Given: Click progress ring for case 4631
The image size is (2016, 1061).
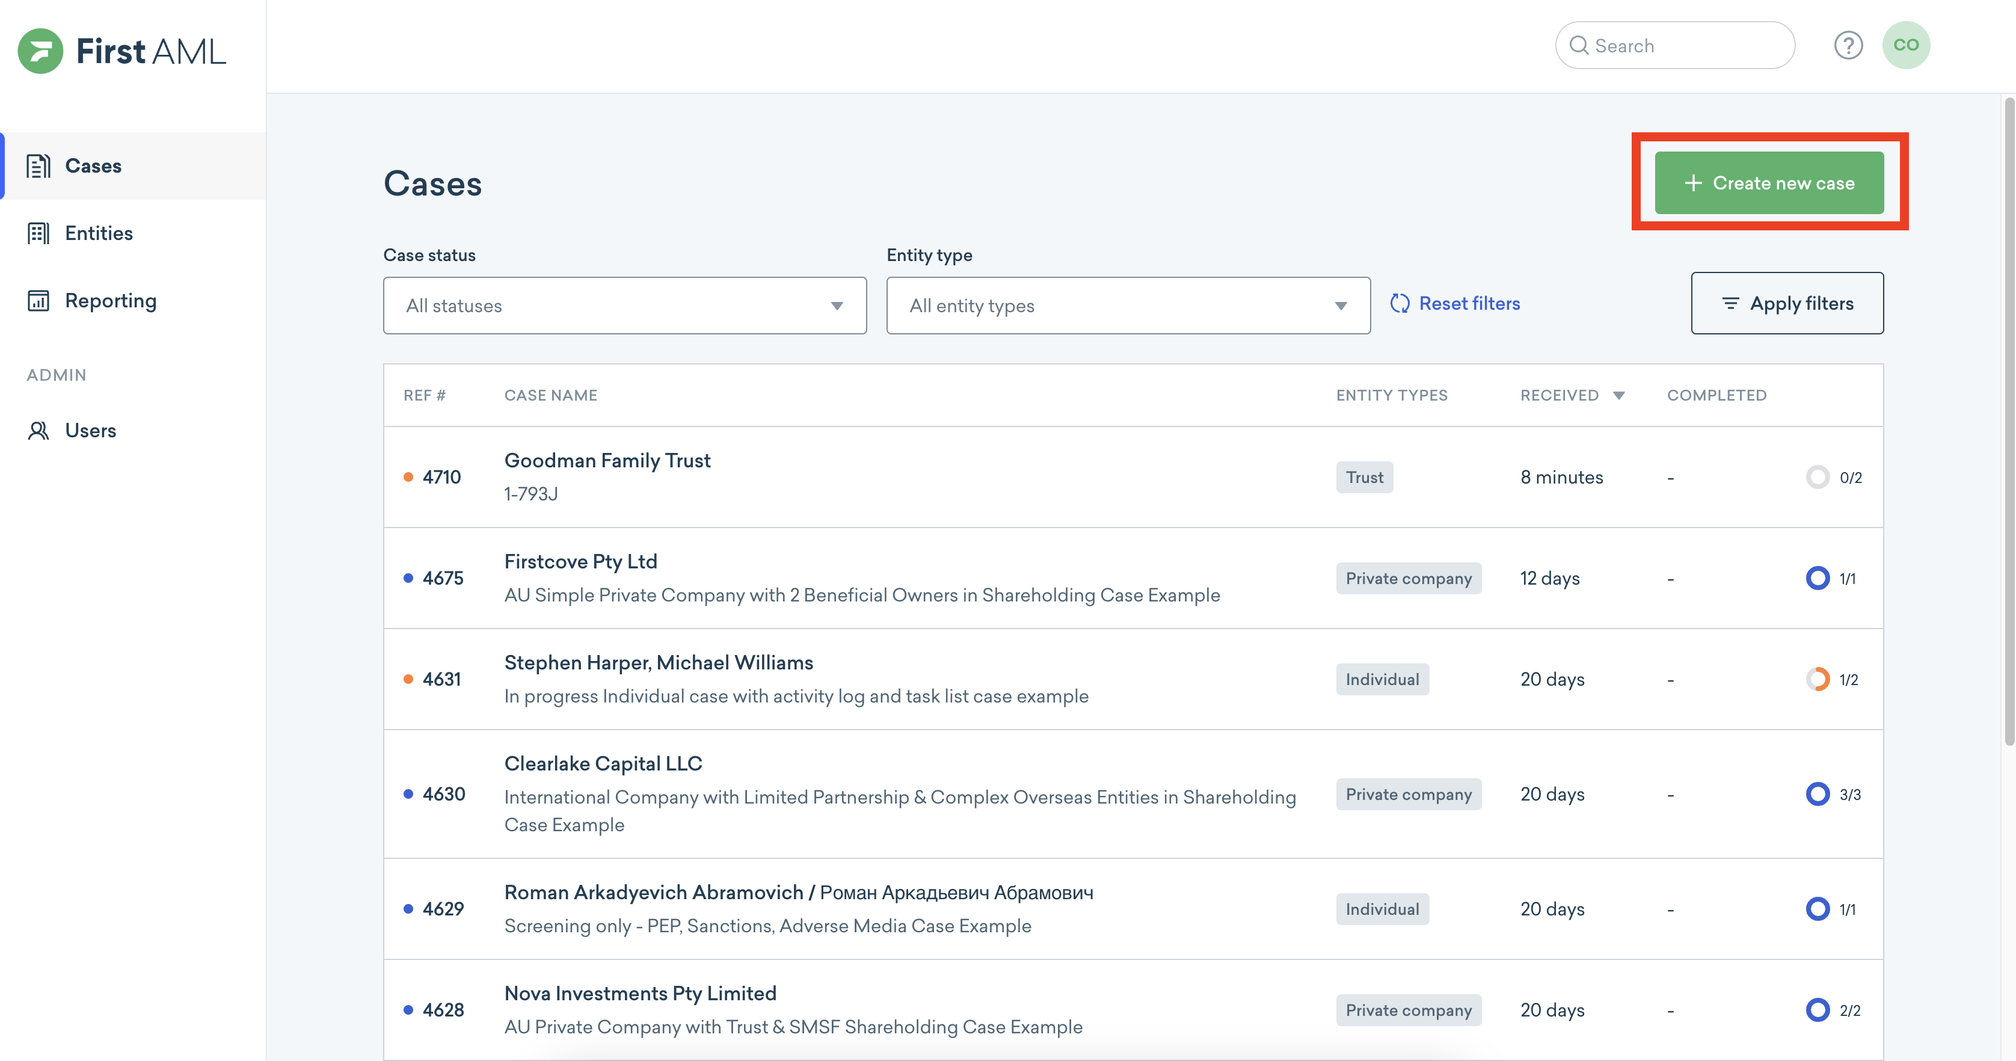Looking at the screenshot, I should [x=1817, y=679].
